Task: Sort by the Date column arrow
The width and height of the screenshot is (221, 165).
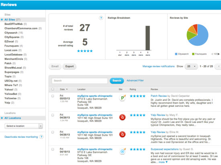Action: tap(67, 89)
